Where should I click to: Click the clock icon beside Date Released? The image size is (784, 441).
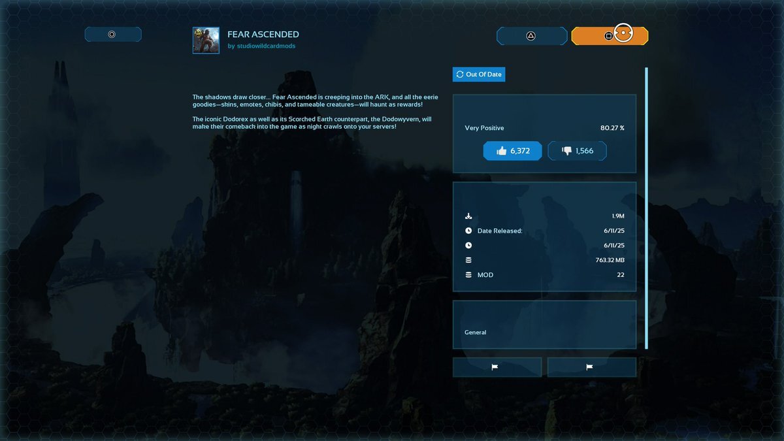[468, 231]
